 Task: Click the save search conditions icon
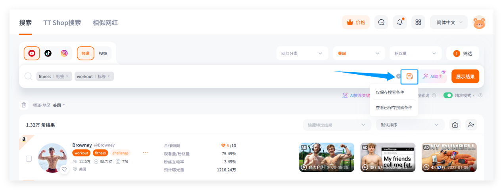coord(409,77)
